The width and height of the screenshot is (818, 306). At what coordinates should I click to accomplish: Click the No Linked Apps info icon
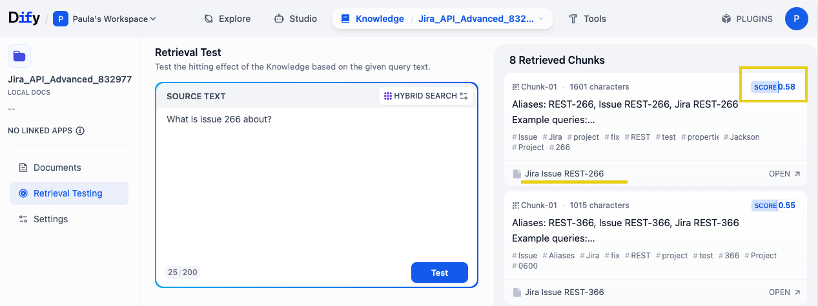tap(80, 131)
